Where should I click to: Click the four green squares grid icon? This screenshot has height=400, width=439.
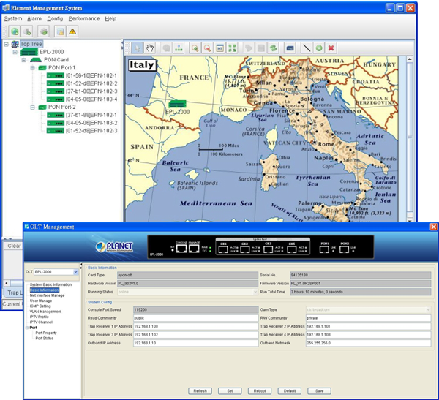click(232, 48)
